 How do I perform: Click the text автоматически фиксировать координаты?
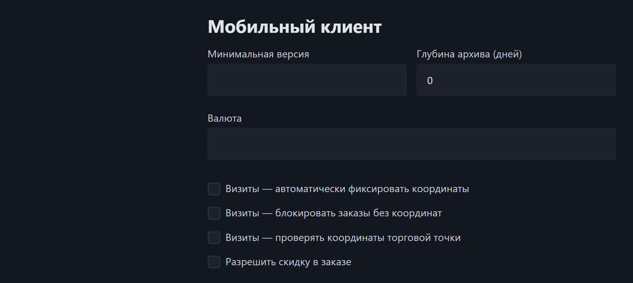click(372, 189)
